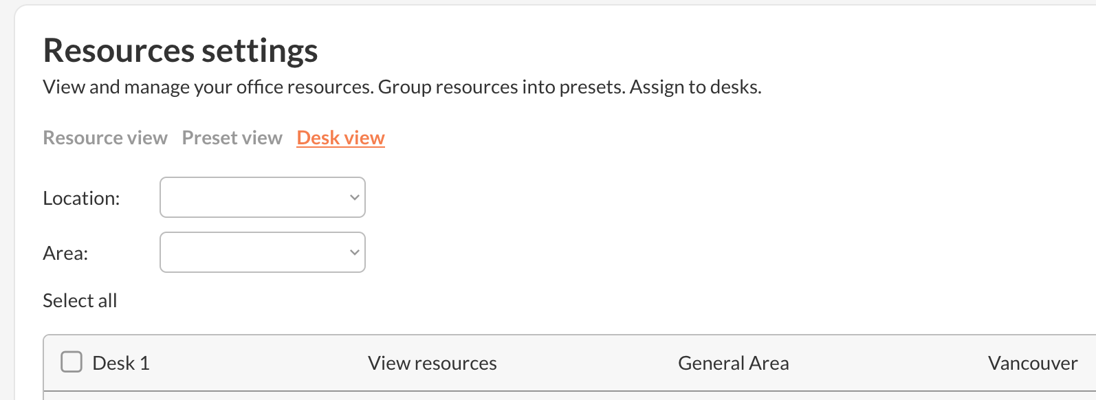Tick the Desk 1 checkbox
Screen dimensions: 1096x400
coord(72,362)
